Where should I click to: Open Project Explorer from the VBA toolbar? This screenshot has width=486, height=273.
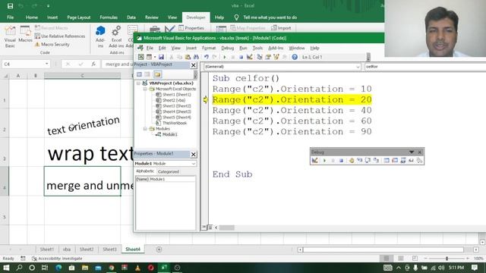[260, 57]
